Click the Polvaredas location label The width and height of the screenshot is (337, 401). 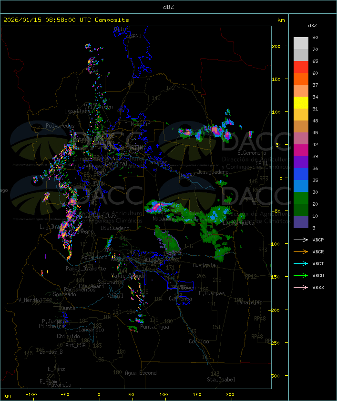pos(60,126)
